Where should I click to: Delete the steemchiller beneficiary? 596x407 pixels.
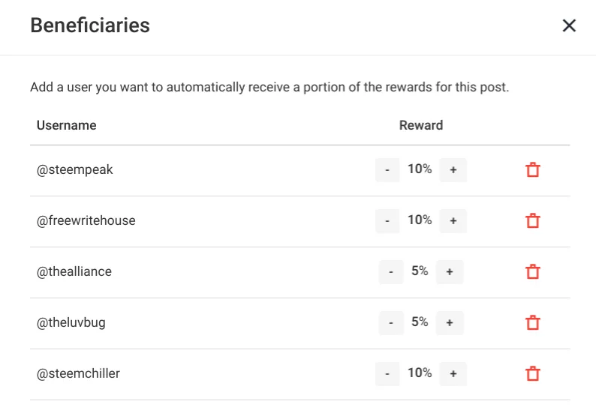pos(533,373)
